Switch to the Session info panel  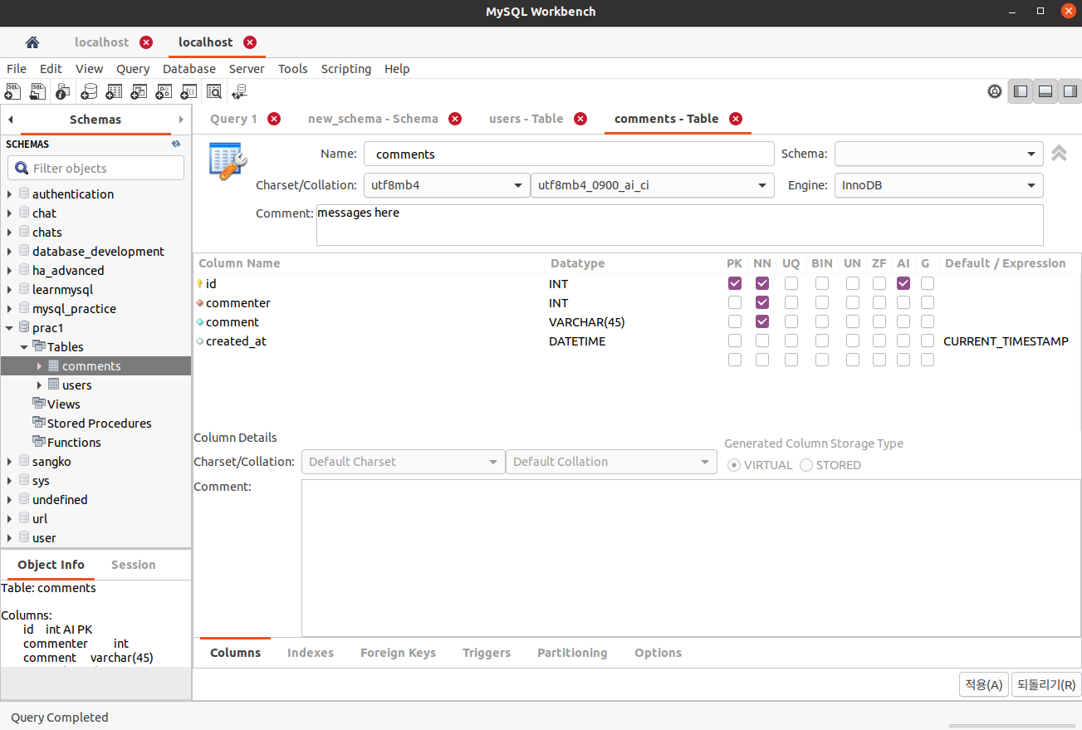coord(133,565)
